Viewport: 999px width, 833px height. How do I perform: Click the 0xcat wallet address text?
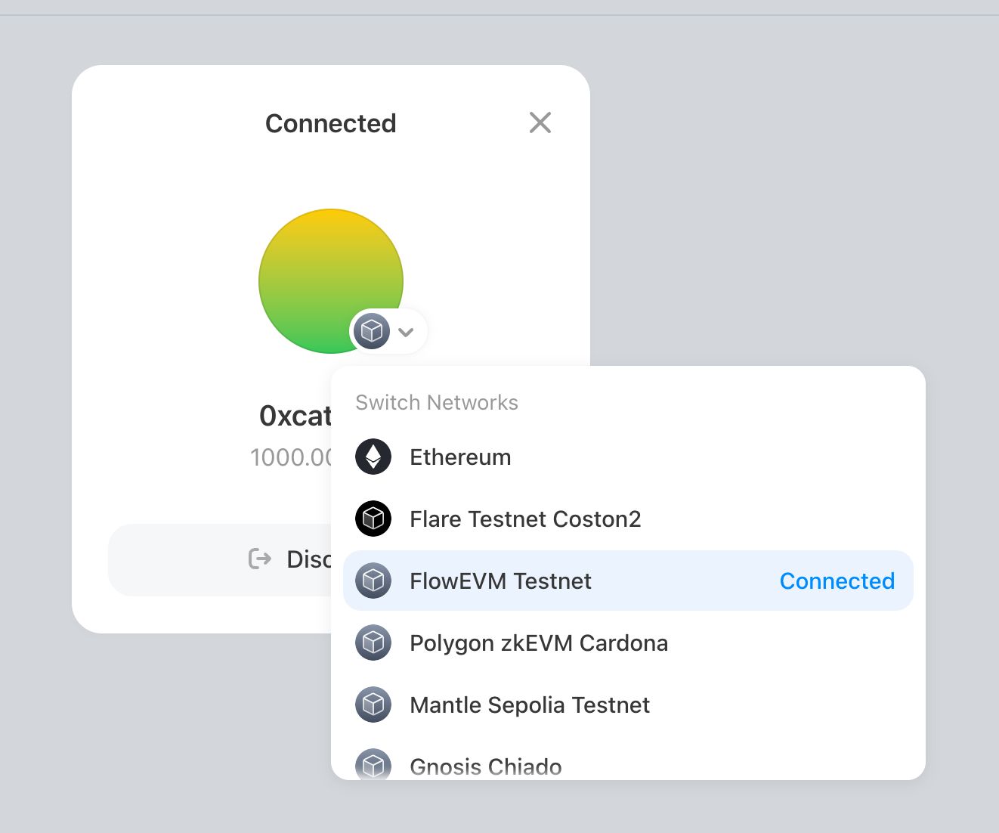click(x=295, y=416)
